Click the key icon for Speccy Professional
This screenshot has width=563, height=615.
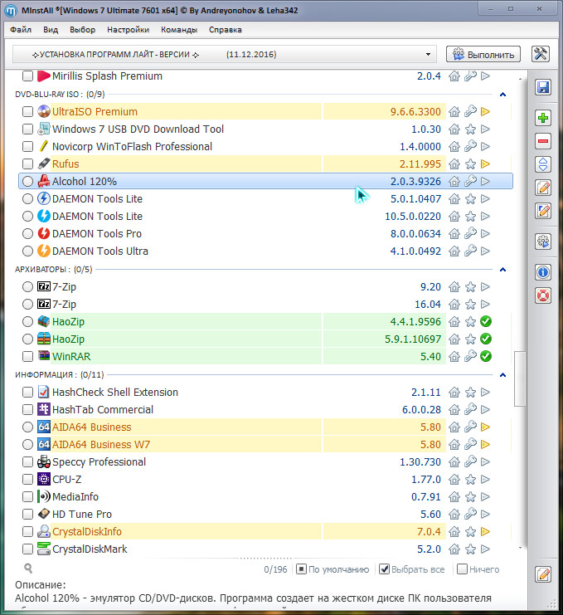coord(470,461)
